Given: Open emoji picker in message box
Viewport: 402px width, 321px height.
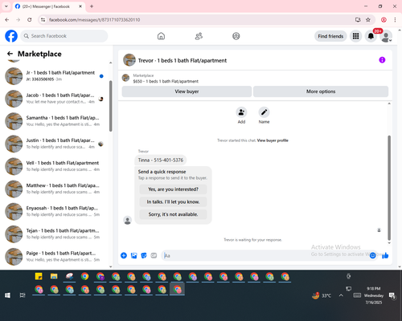Looking at the screenshot, I should pyautogui.click(x=372, y=255).
